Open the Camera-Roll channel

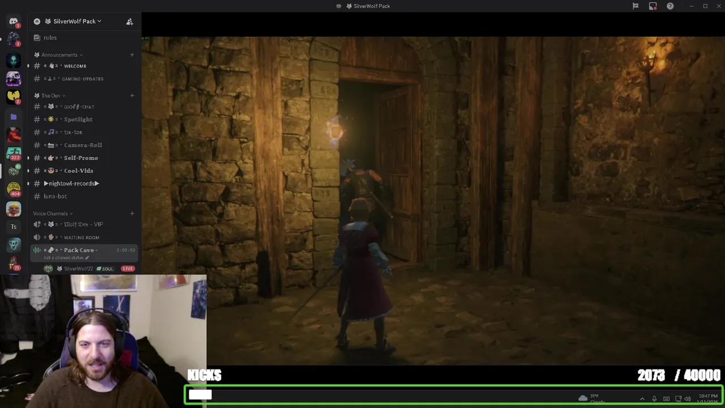click(x=82, y=145)
